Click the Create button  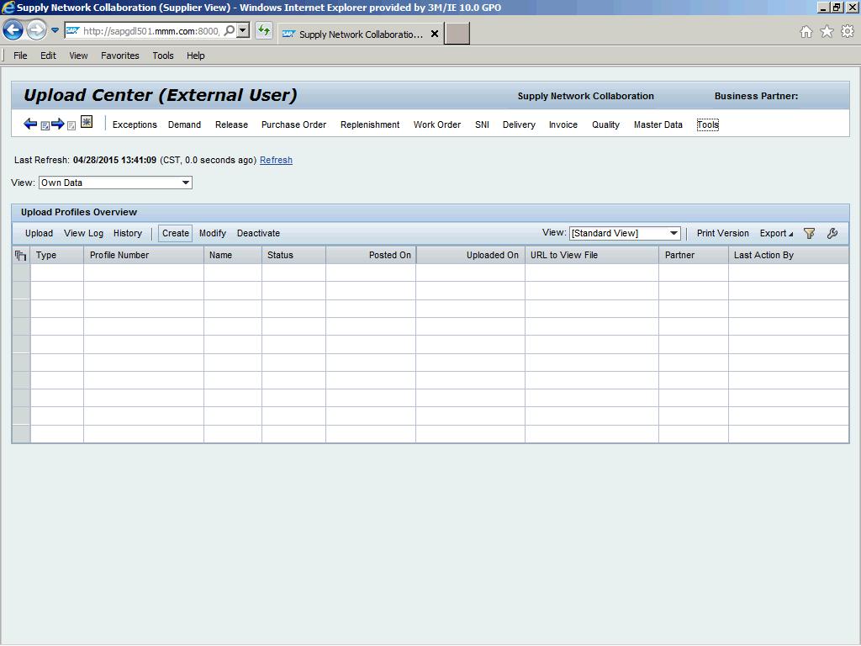click(x=175, y=234)
